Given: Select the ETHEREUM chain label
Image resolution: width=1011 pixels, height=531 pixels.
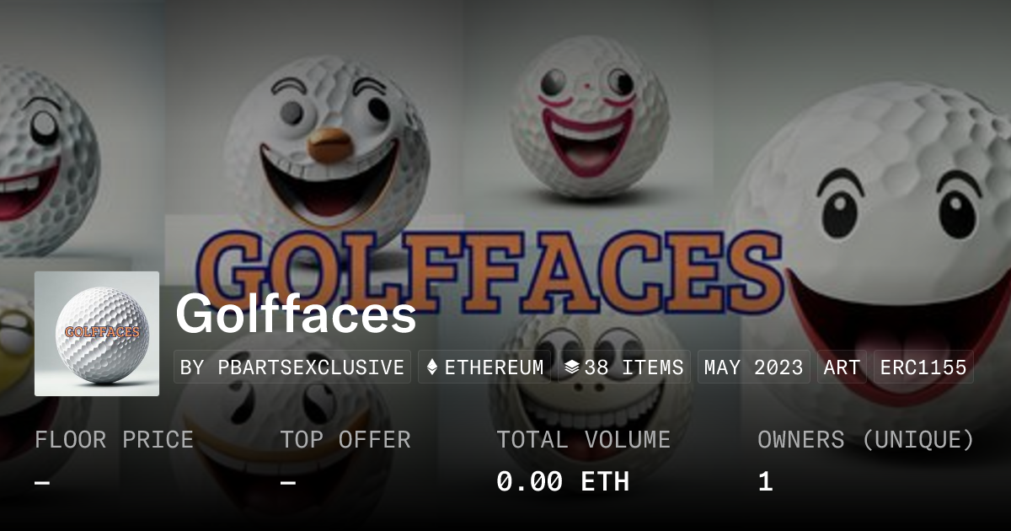Looking at the screenshot, I should coord(494,367).
